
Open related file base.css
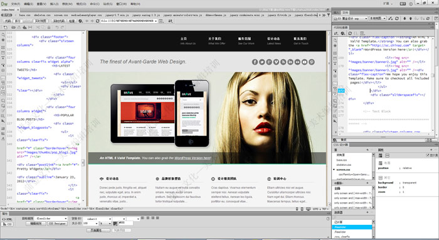click(24, 15)
